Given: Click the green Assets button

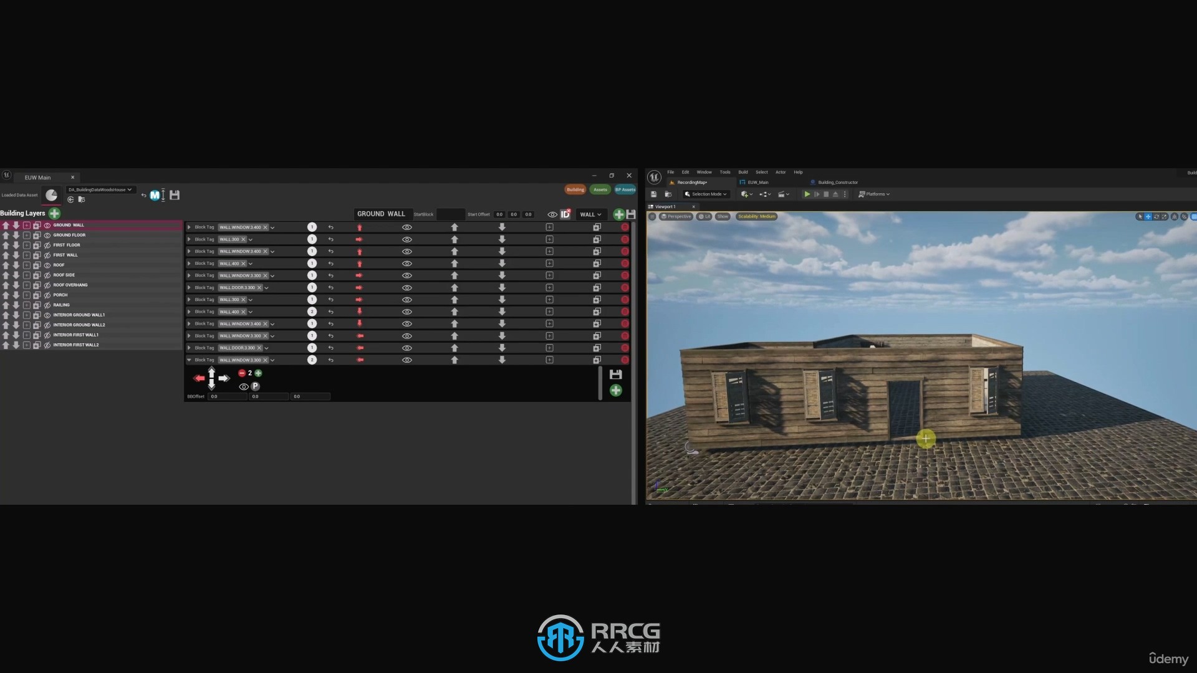Looking at the screenshot, I should pyautogui.click(x=600, y=189).
